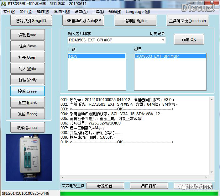Image resolution: width=220 pixels, height=196 pixels.
Task: Click the log scrollbar up arrow
Action: tap(212, 99)
